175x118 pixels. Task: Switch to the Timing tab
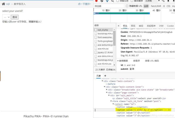161,26
